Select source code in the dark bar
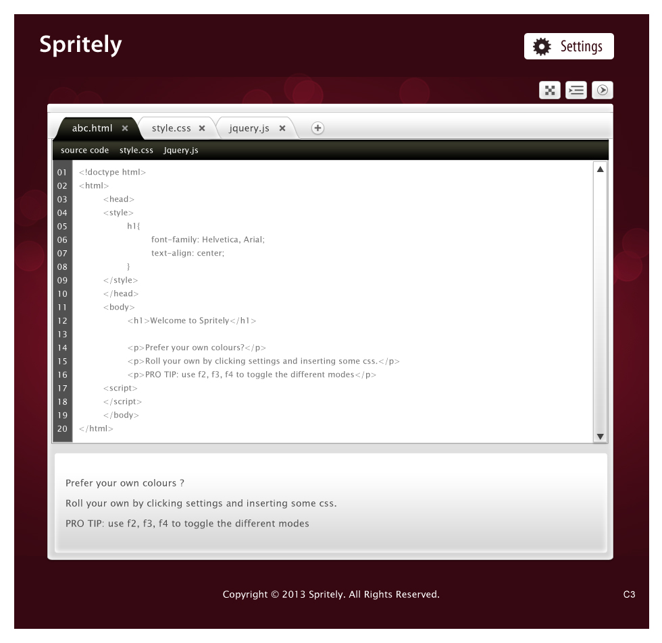 coord(84,150)
